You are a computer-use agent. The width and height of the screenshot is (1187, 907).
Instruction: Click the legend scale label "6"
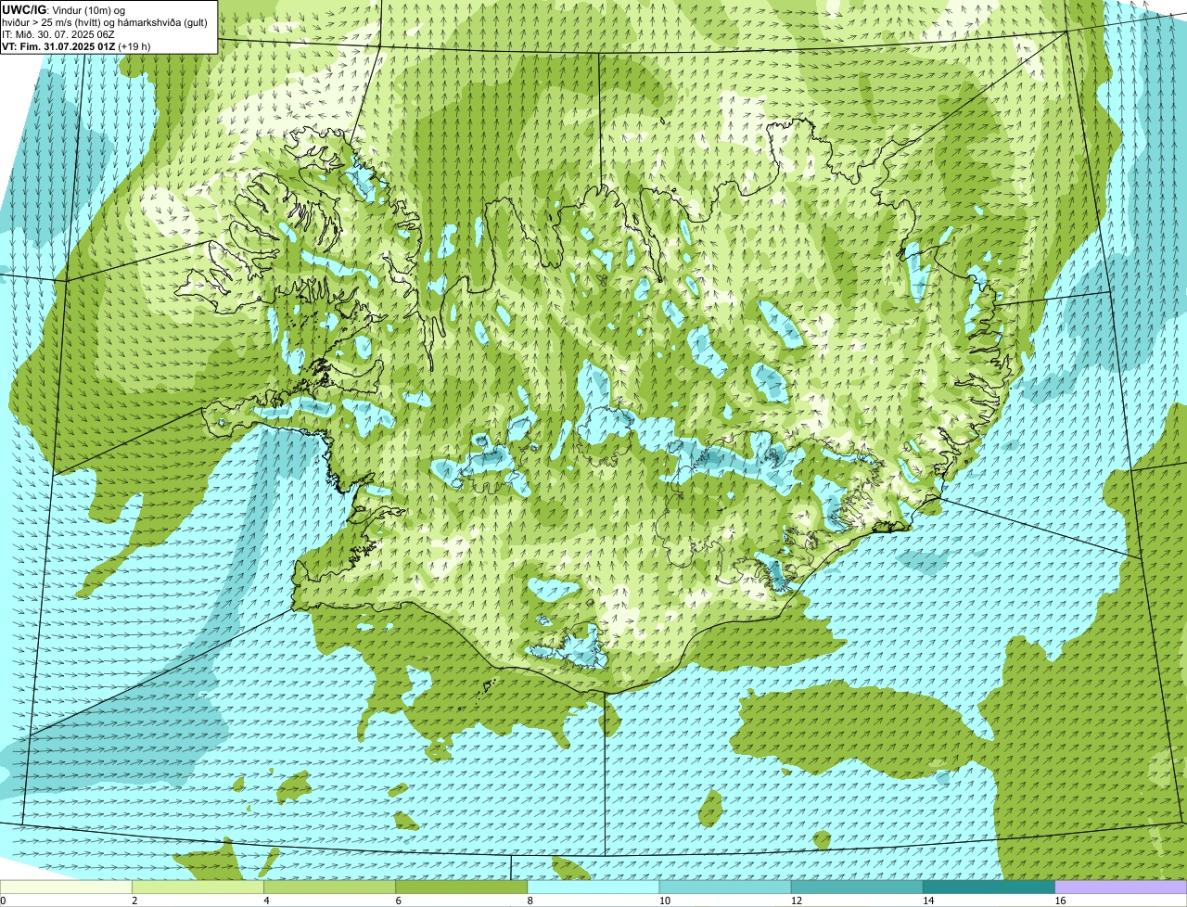click(x=398, y=901)
